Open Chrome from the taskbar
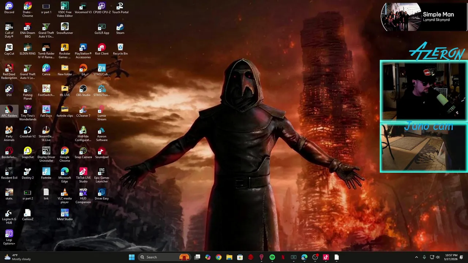This screenshot has height=263, width=468. point(219,257)
